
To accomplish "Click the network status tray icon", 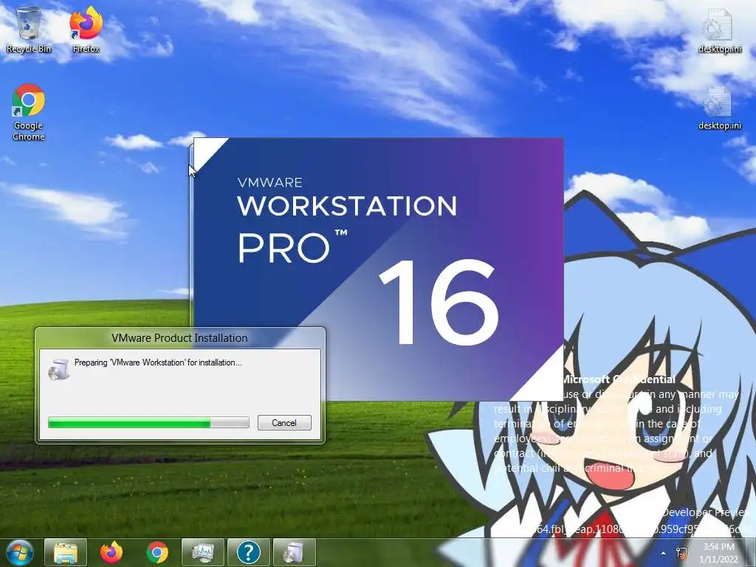I will pyautogui.click(x=682, y=553).
